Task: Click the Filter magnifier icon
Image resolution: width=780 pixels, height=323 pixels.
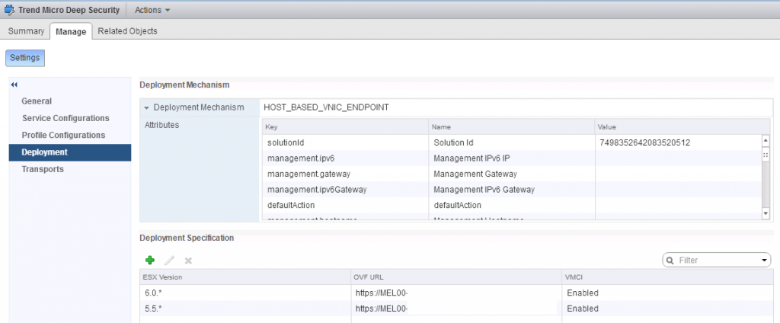Action: (x=670, y=261)
